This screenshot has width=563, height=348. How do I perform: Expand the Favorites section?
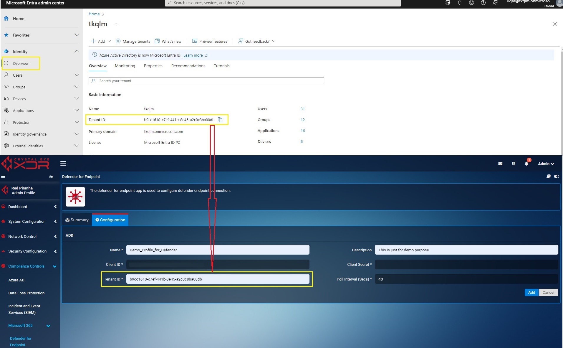(x=77, y=35)
